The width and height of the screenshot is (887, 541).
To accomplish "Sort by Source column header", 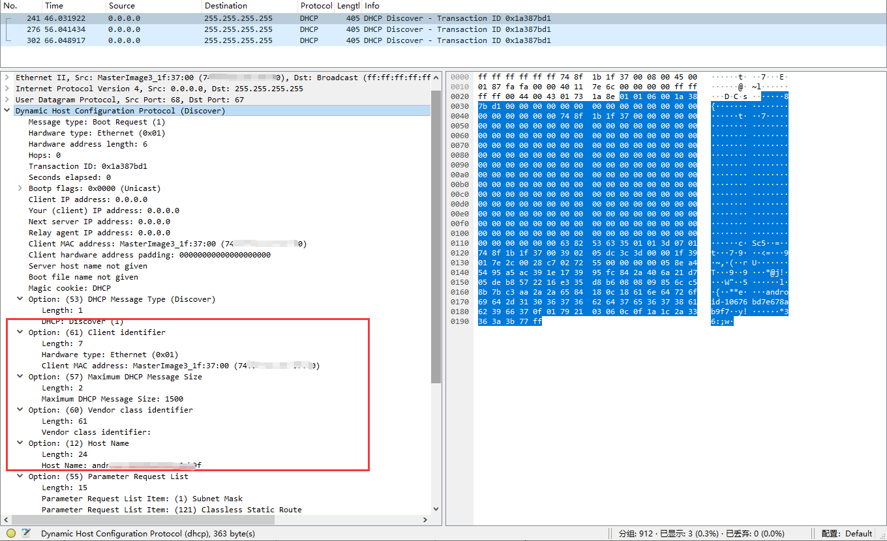I will click(x=154, y=6).
